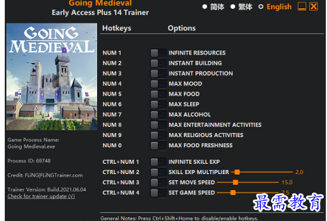The image size is (327, 221).
Task: Click INSTANT PRODUCTION option label
Action: pyautogui.click(x=201, y=74)
